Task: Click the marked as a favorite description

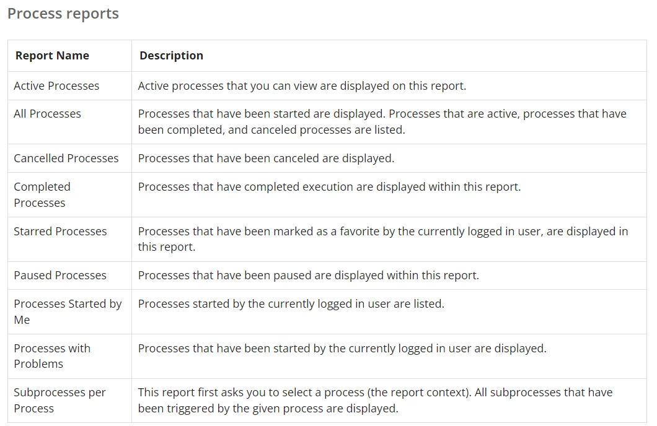Action: coord(383,239)
